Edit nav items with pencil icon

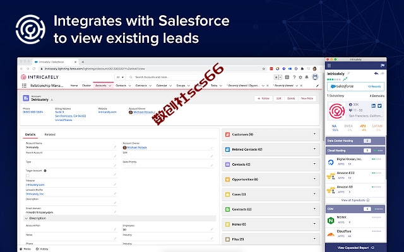318,86
